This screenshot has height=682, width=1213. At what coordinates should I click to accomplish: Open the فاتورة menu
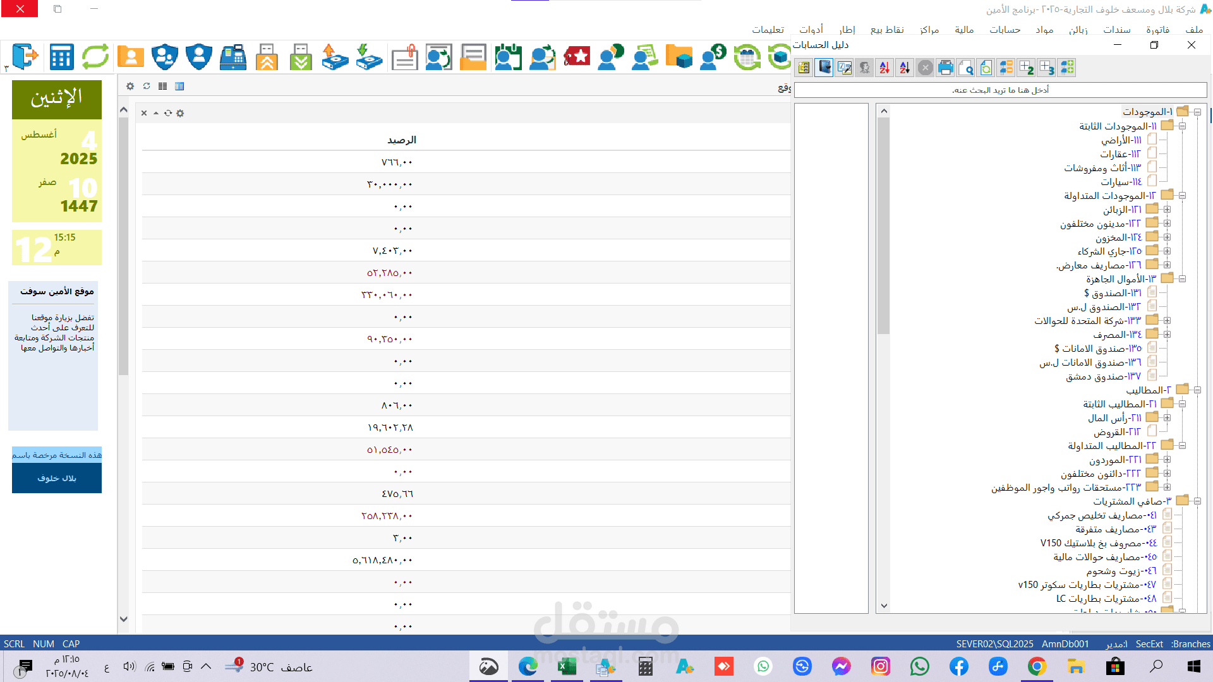(1157, 30)
